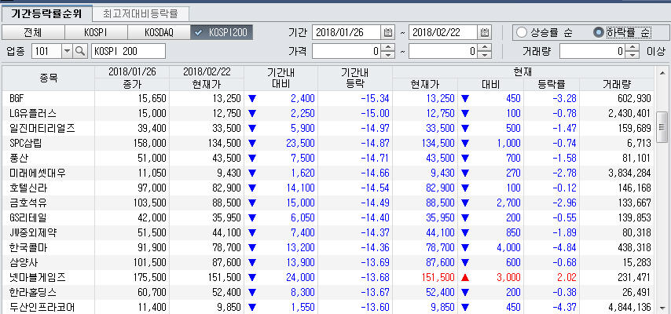Select the 한국콜마 stock row
671x314 pixels.
point(328,248)
